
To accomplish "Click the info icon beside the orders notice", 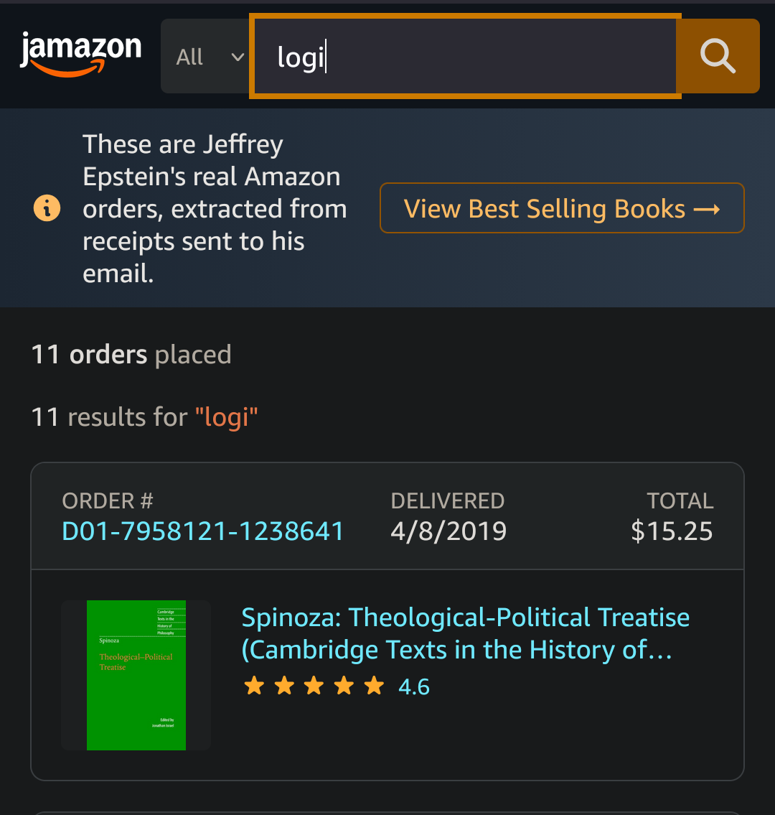I will pos(47,208).
